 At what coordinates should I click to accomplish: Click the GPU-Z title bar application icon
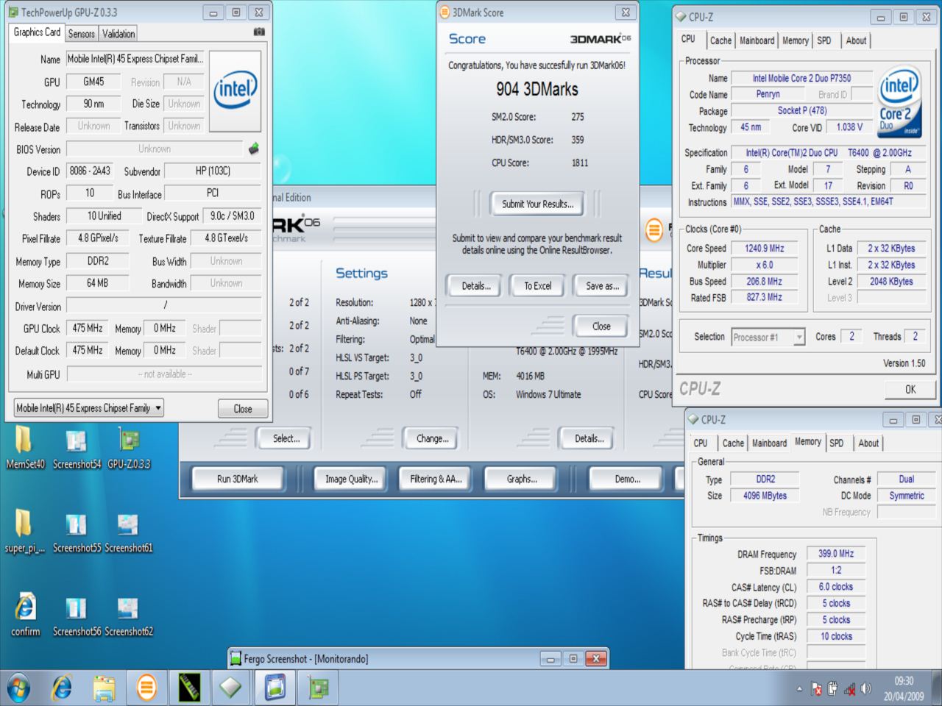(x=14, y=13)
